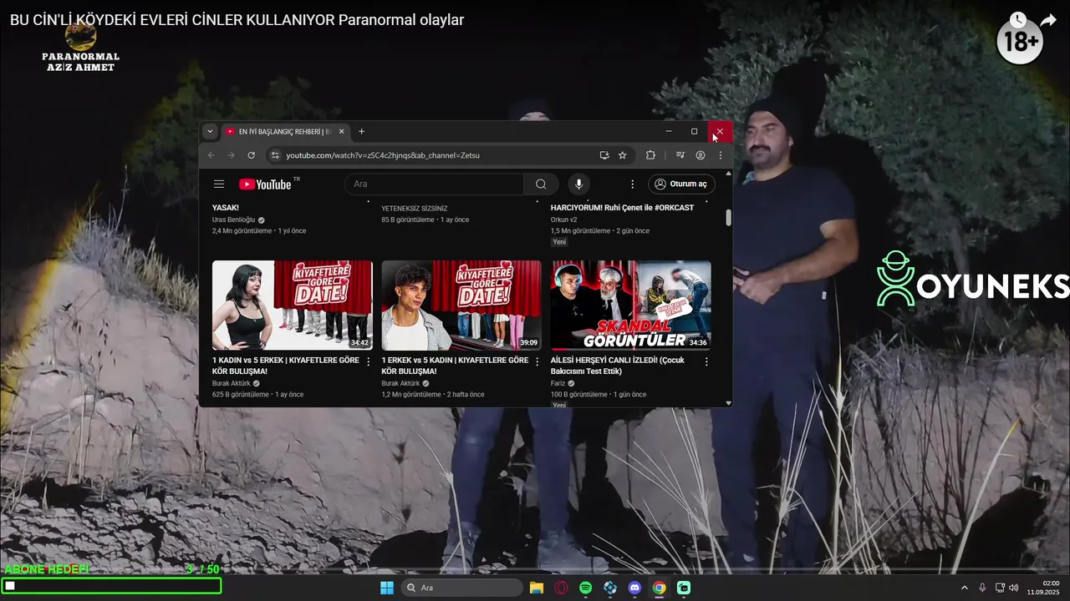Open the YouTube guide hamburger menu
The image size is (1070, 601).
[219, 184]
